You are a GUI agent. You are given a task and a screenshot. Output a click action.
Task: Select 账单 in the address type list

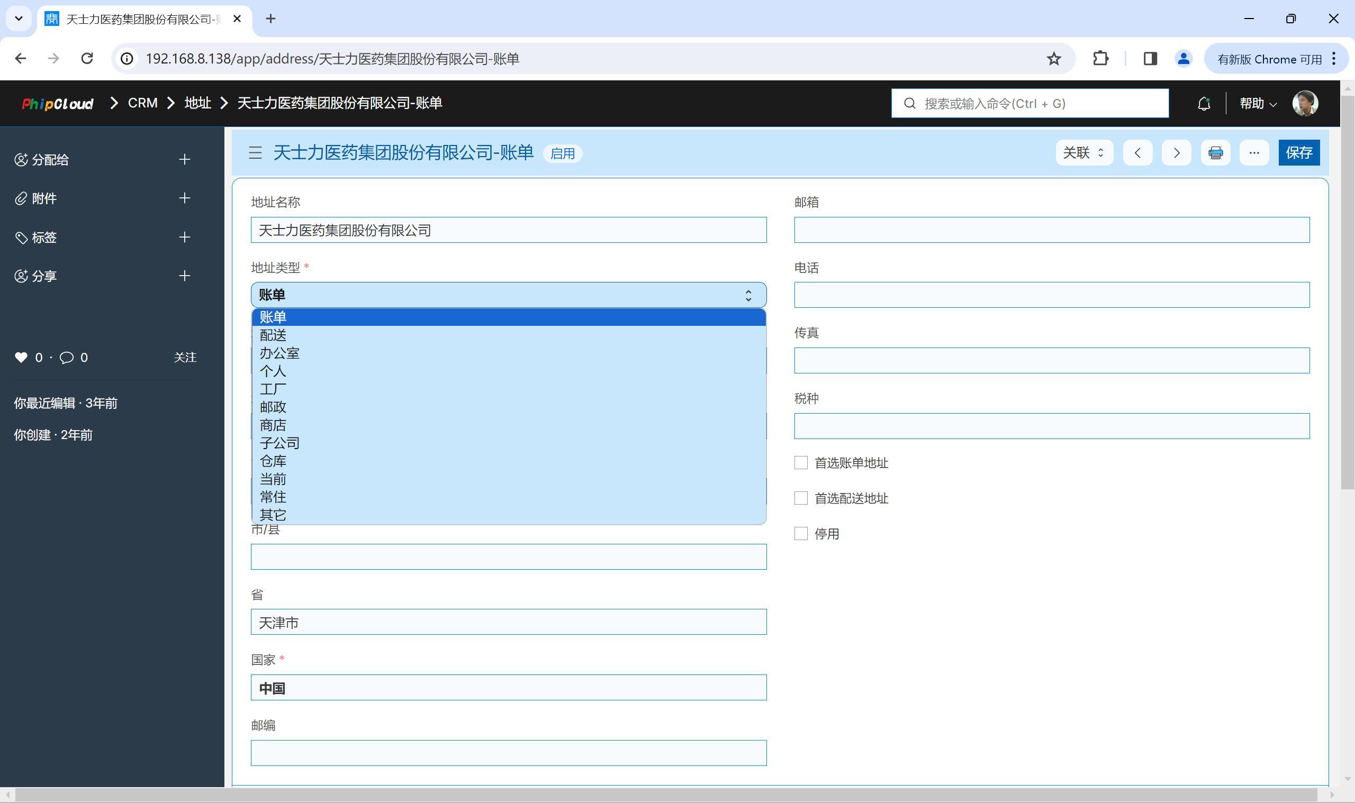pyautogui.click(x=508, y=317)
